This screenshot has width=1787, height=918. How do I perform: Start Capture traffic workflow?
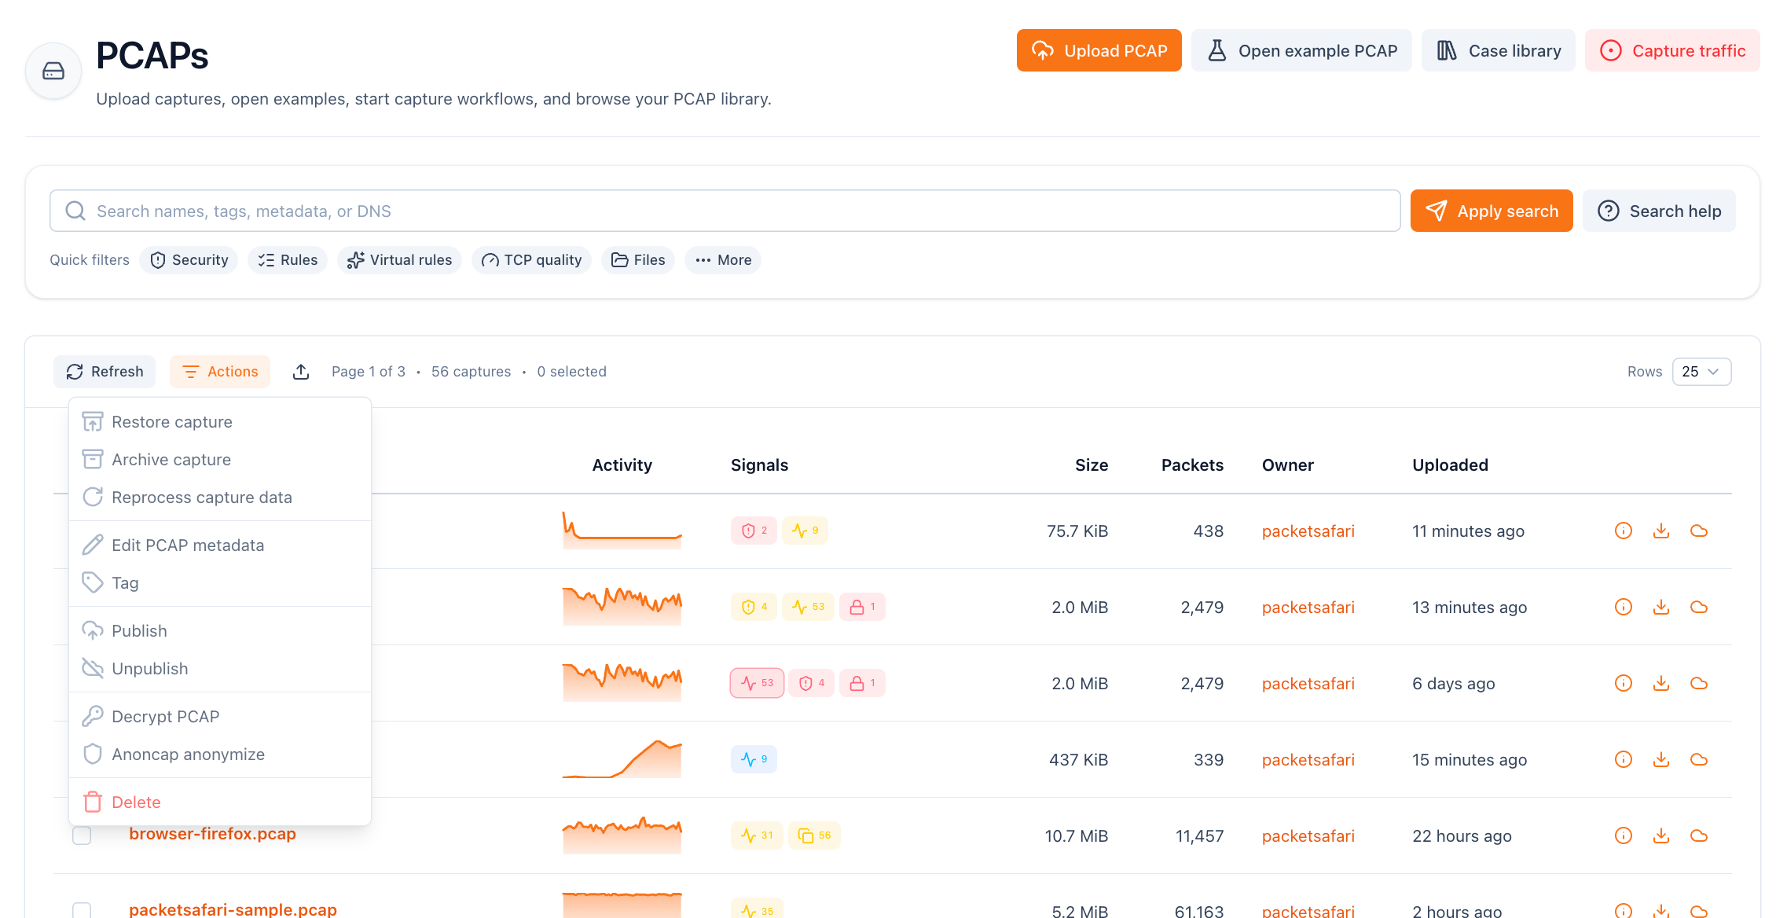[1672, 50]
